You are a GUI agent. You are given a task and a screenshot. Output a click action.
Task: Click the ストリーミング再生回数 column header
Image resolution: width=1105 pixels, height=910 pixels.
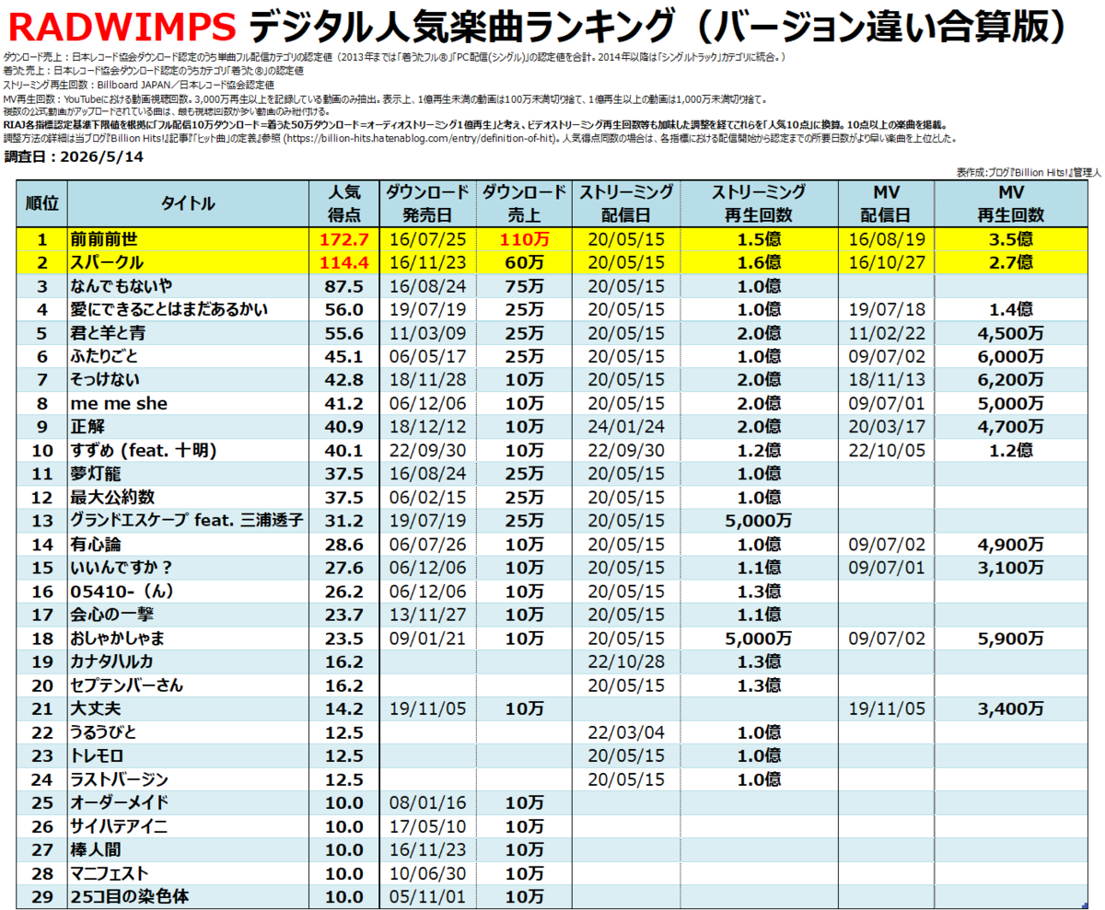tap(759, 203)
